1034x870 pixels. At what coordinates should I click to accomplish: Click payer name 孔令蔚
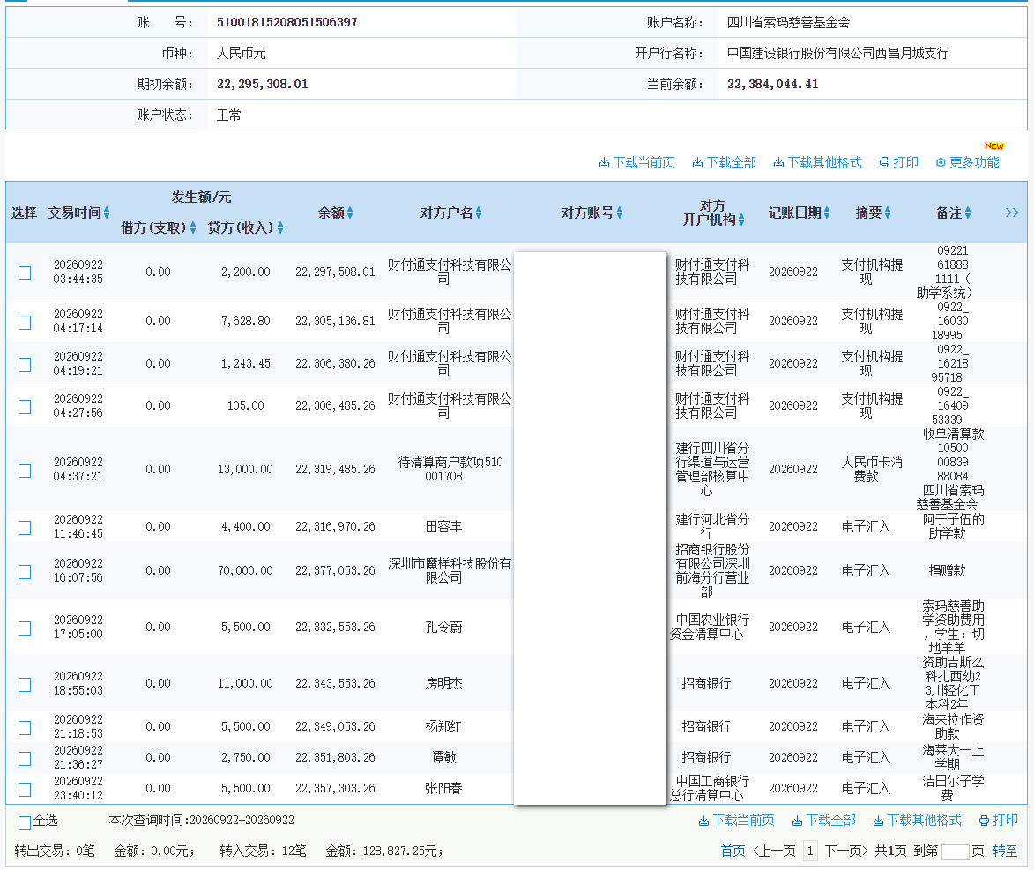coord(443,628)
